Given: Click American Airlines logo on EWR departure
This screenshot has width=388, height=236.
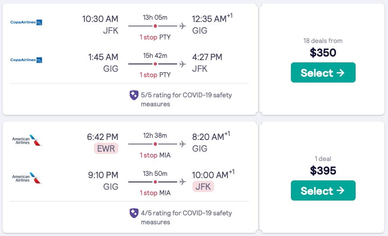Looking at the screenshot, I should click(27, 140).
